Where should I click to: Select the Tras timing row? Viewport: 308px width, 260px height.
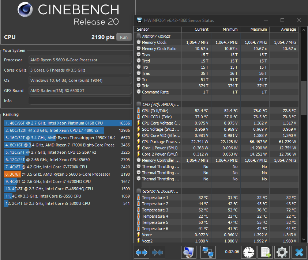coord(217,73)
